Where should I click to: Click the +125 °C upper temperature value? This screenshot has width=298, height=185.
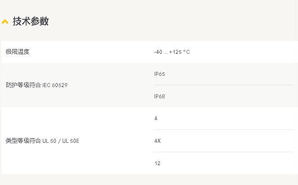coord(179,52)
